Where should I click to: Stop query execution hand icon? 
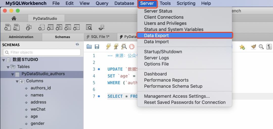coord(132,46)
